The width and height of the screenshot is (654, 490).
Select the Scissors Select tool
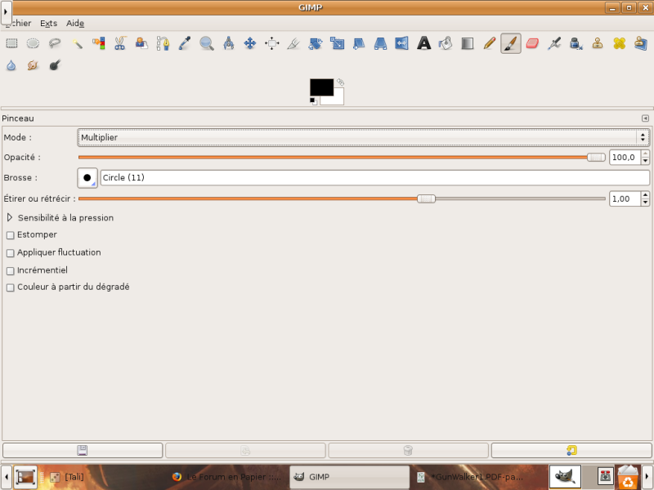tap(119, 43)
